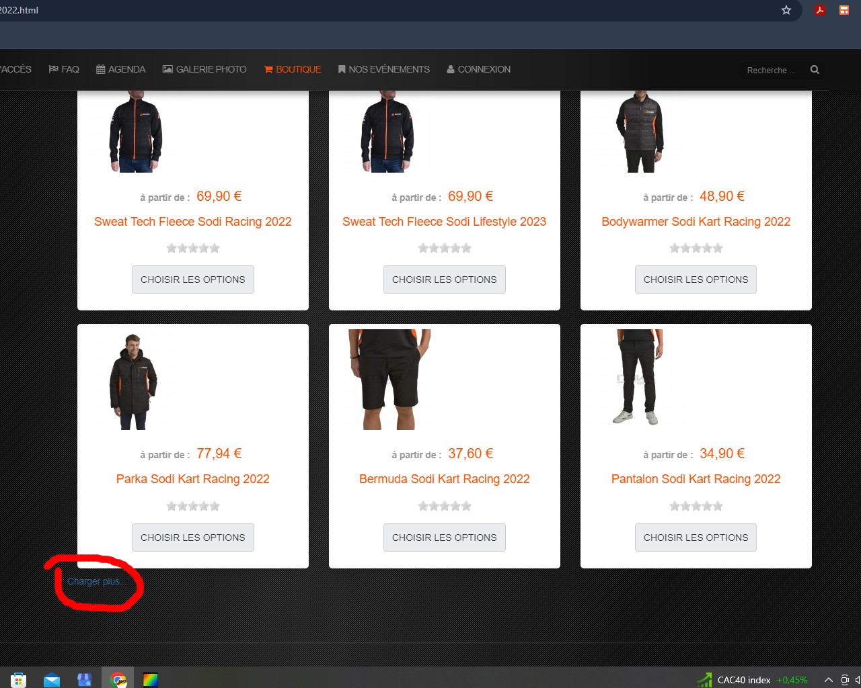Viewport: 861px width, 688px height.
Task: Click the 77,94 € Parka price
Action: point(219,454)
